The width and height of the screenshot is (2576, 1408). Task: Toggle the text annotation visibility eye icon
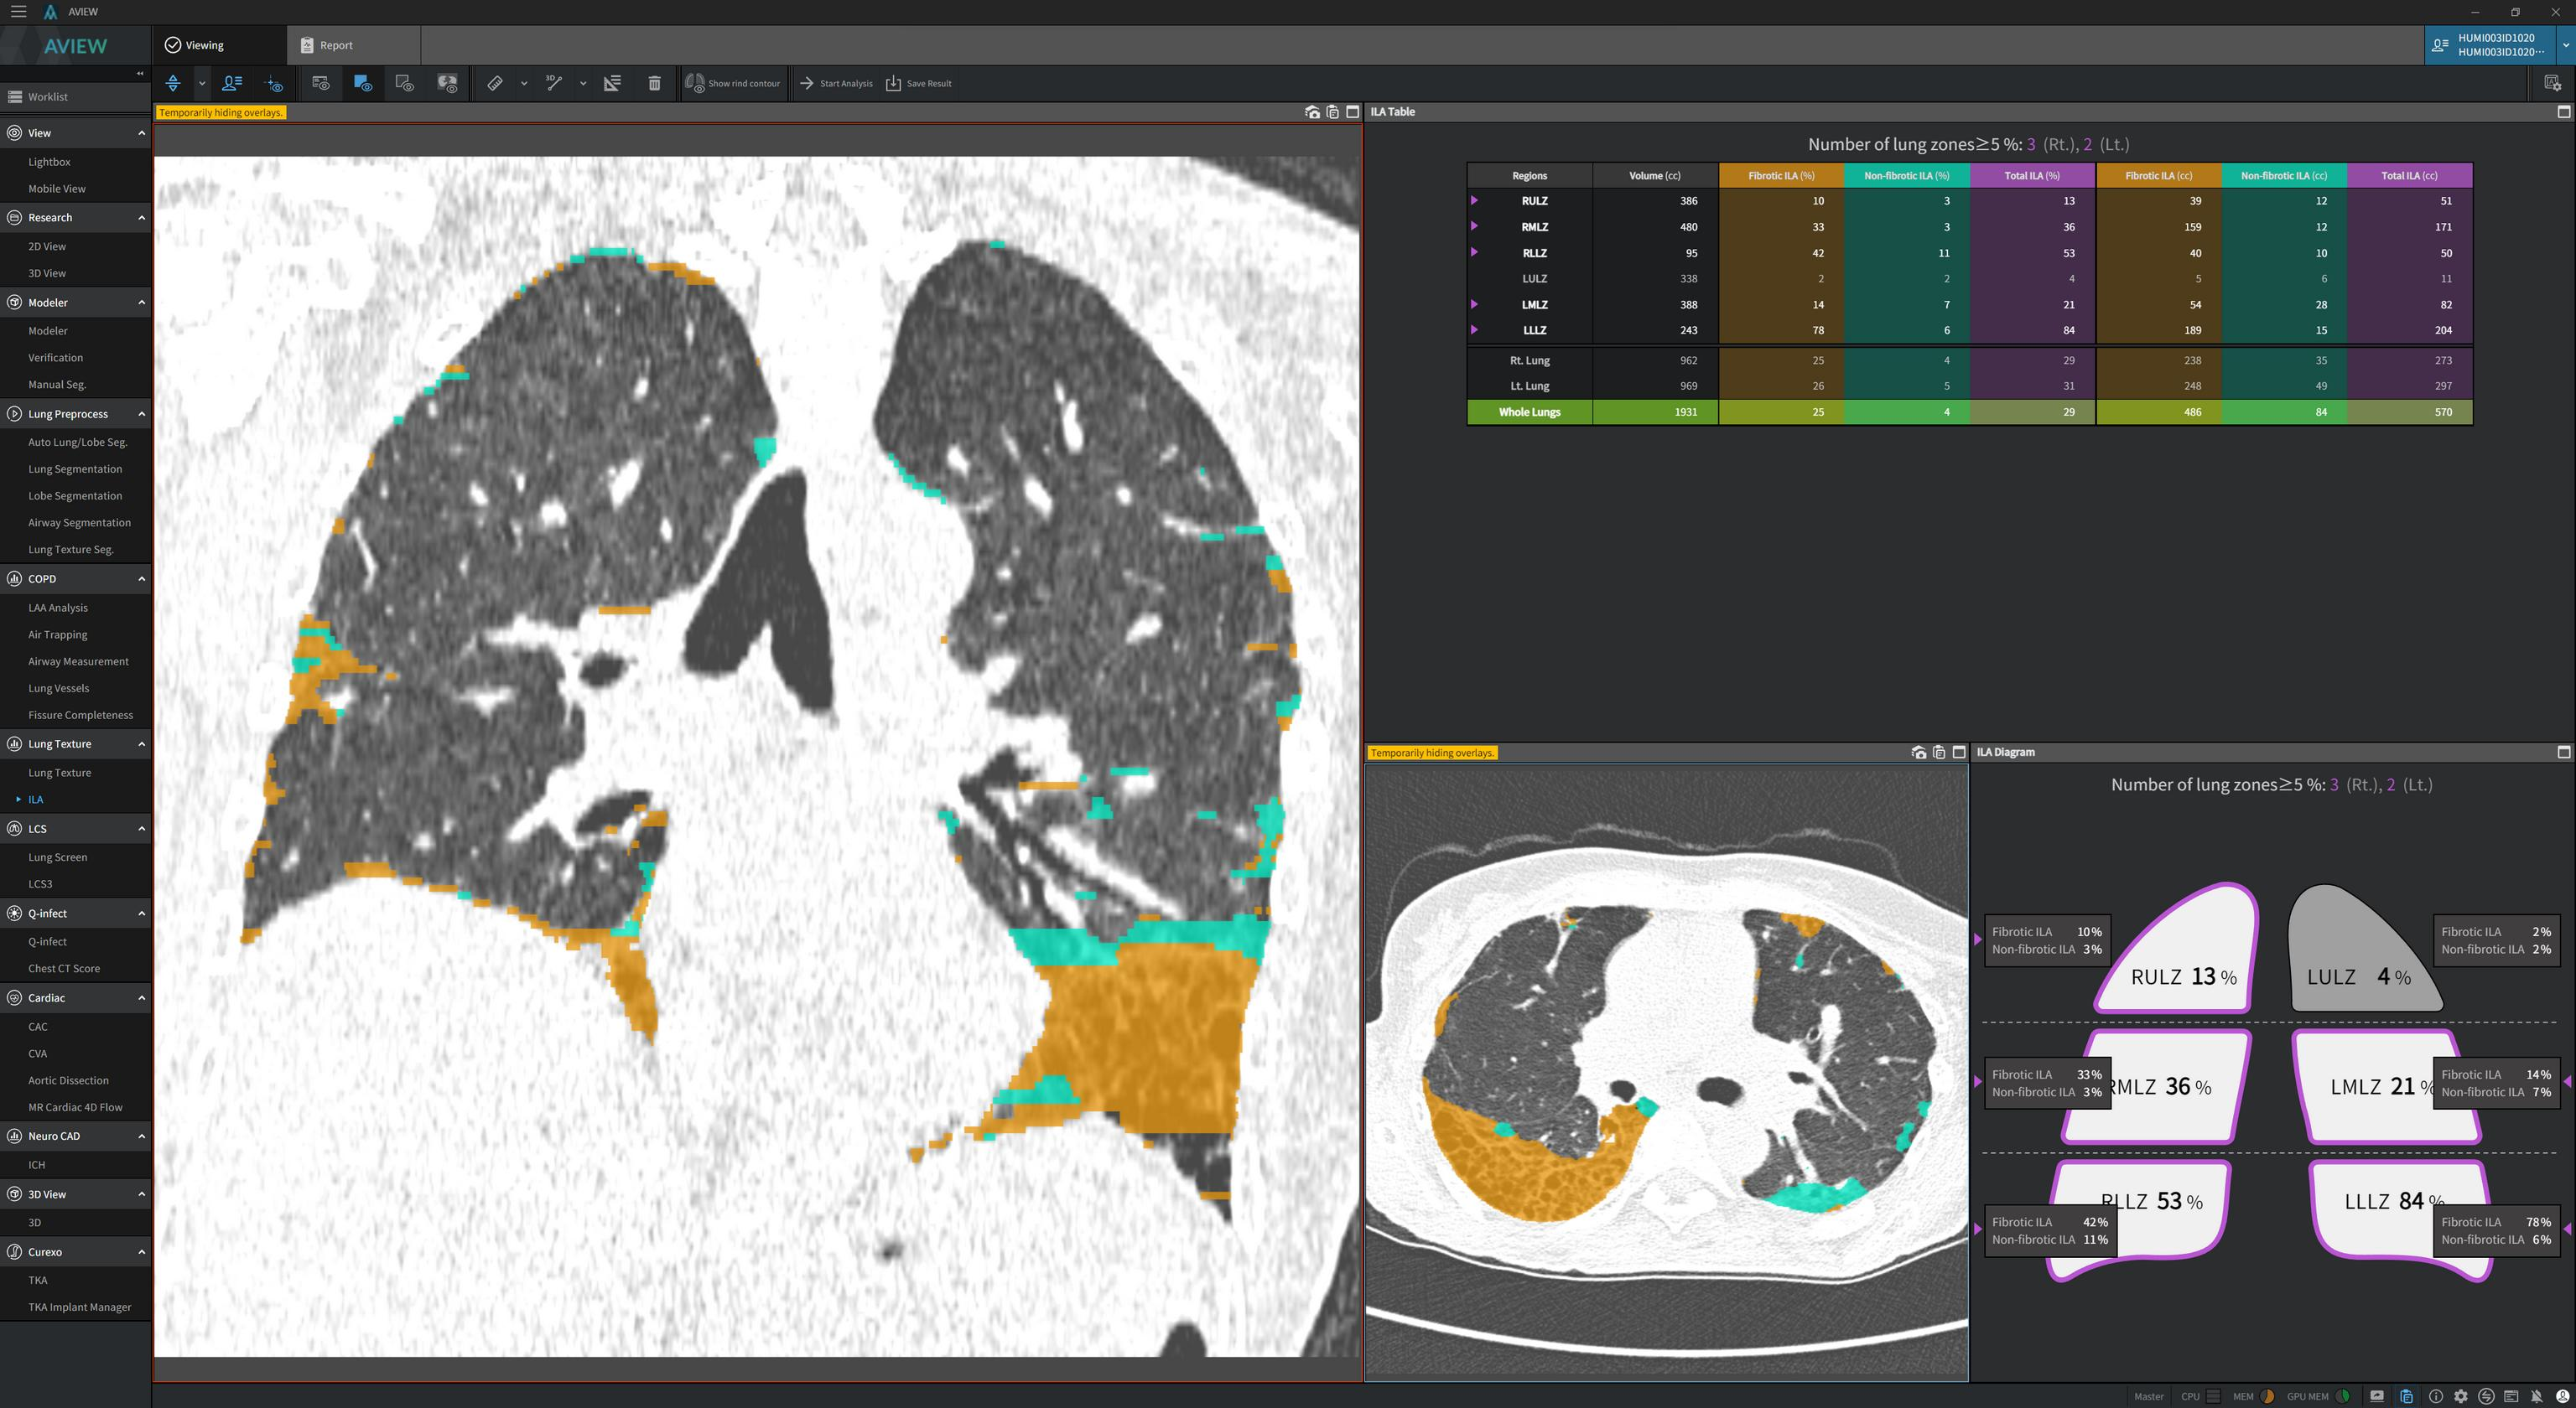point(320,83)
